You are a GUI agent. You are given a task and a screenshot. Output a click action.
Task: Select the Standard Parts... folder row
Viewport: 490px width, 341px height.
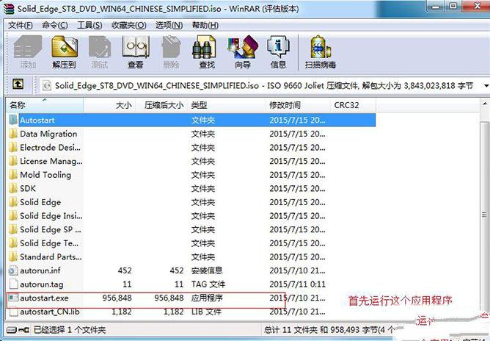191,256
